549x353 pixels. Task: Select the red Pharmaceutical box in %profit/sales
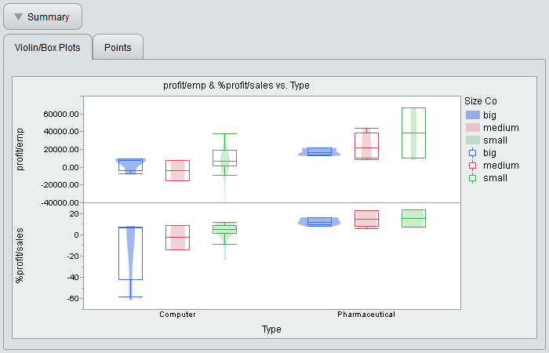[366, 219]
